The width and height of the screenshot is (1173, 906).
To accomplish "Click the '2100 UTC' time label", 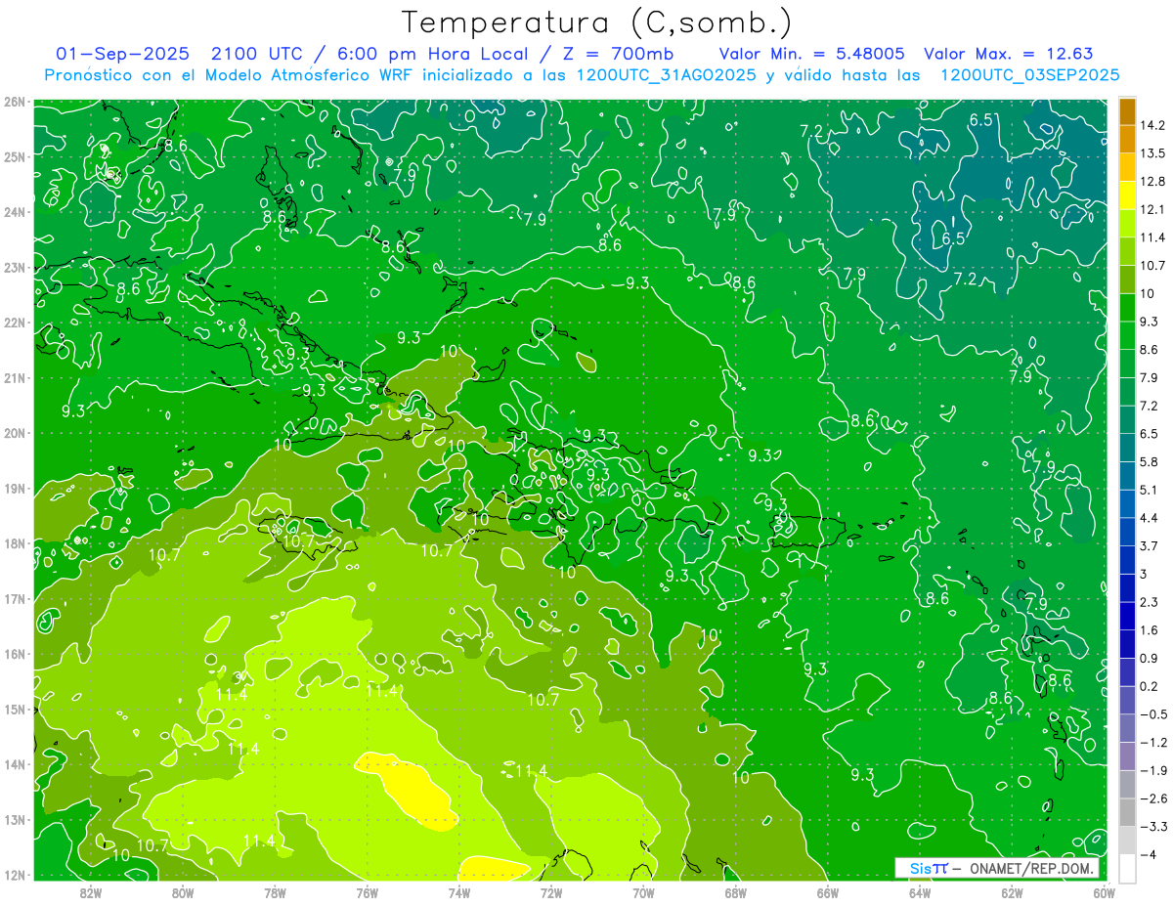I will pos(256,55).
